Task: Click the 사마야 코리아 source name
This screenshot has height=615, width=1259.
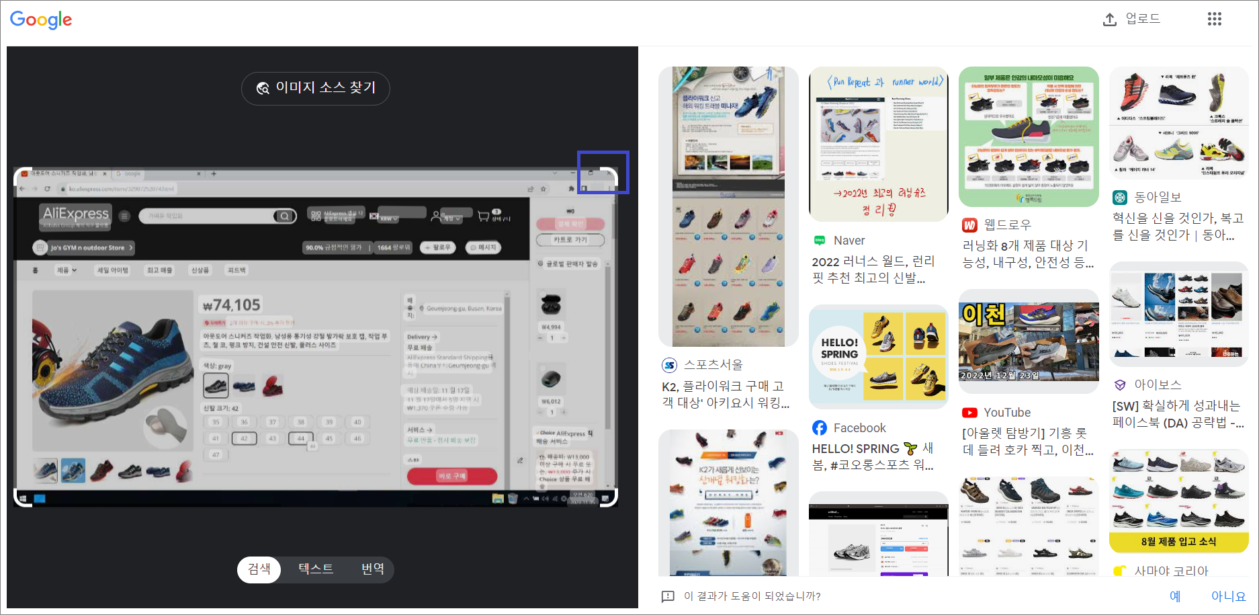Action: 1171,571
